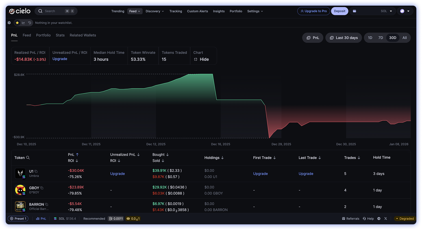Expand the Discovery dropdown menu

(155, 11)
